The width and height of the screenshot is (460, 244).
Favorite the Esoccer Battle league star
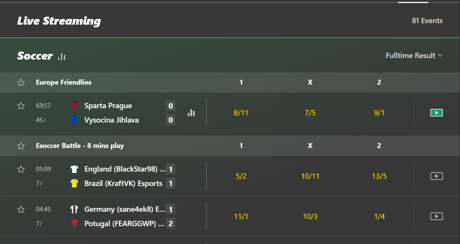pos(21,146)
